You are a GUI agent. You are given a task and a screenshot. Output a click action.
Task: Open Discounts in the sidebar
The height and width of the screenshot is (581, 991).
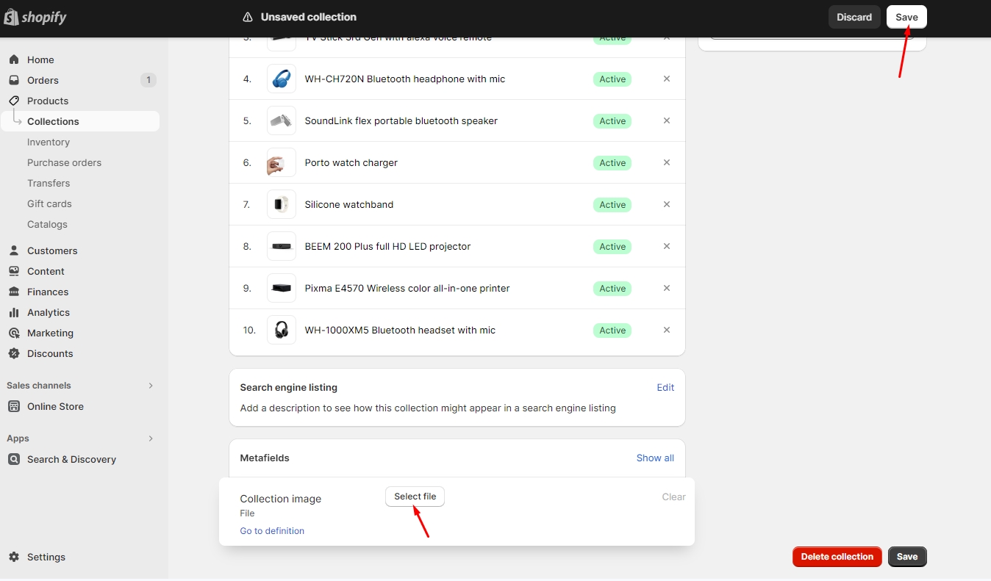50,353
